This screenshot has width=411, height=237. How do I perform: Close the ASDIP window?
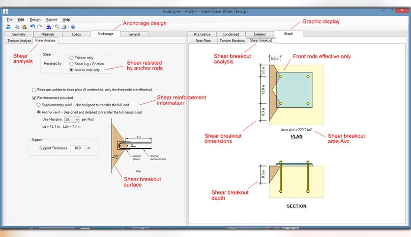[402, 10]
